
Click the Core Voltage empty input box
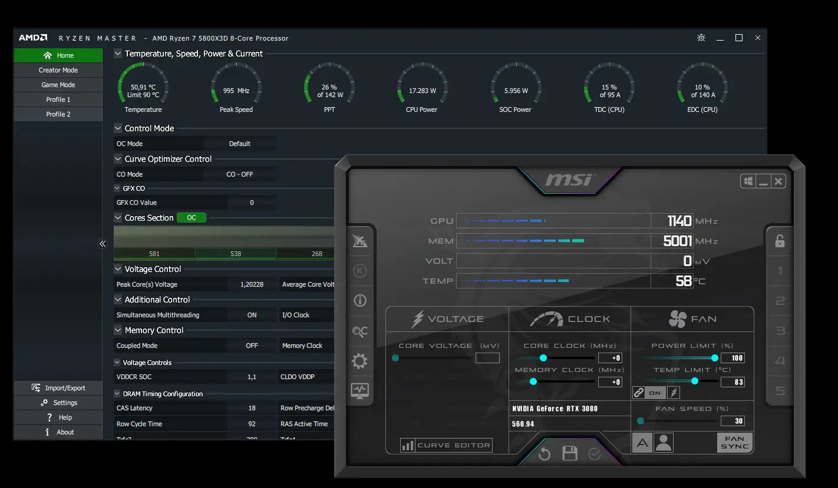tap(487, 358)
